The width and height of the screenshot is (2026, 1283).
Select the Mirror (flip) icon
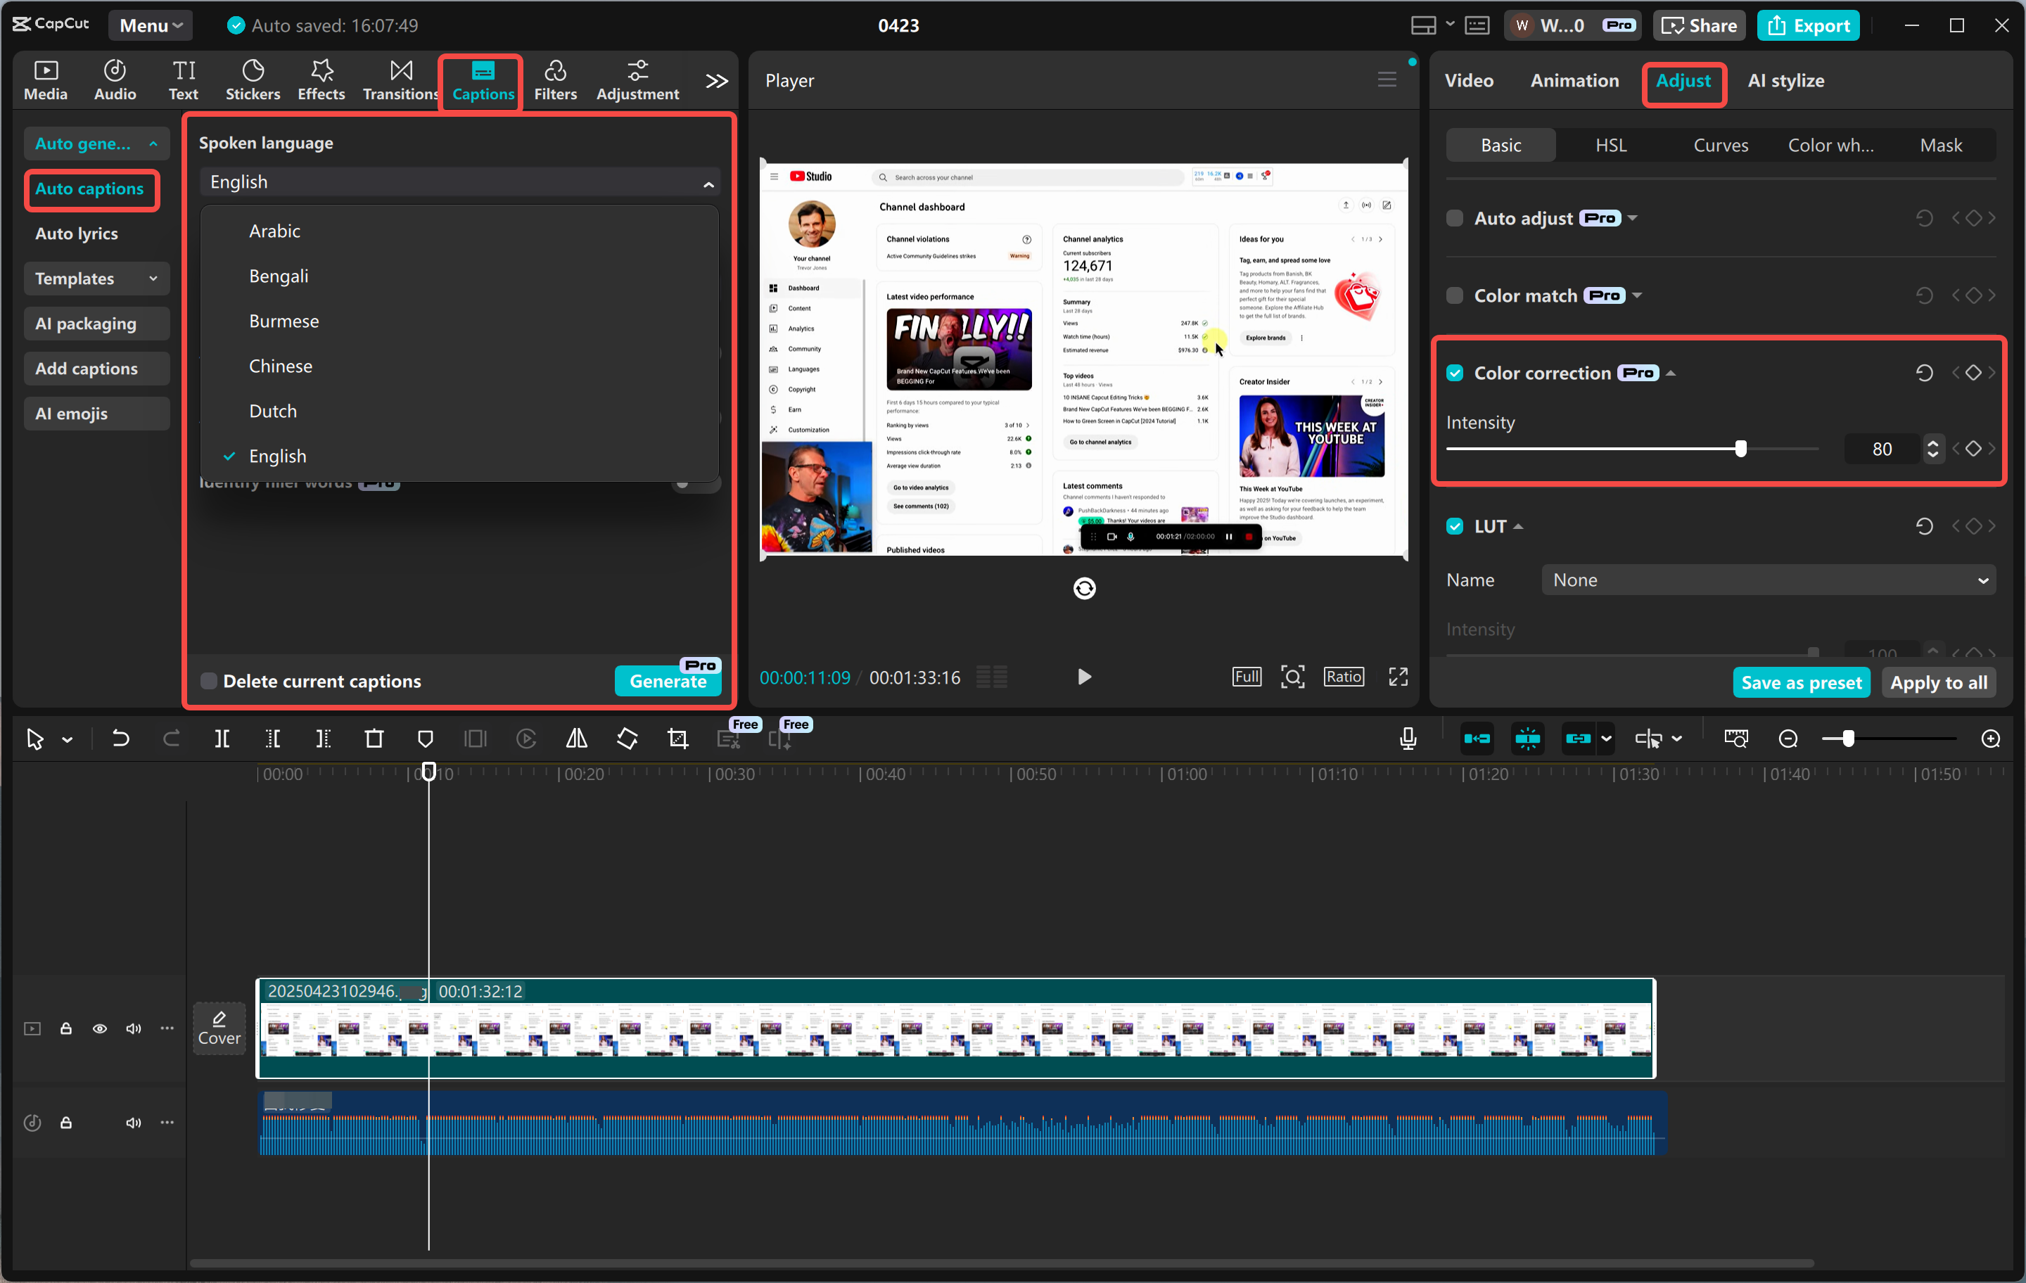click(x=576, y=738)
